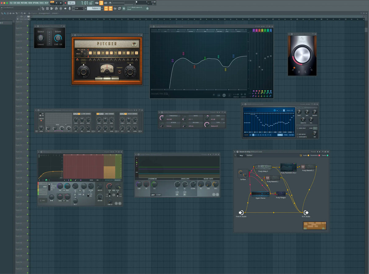Stop playback with the transport Stop button

pyautogui.click(x=61, y=3)
